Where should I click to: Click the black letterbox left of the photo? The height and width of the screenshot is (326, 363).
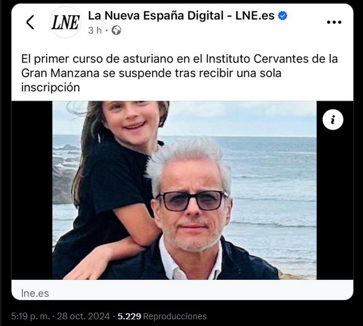pos(32,190)
